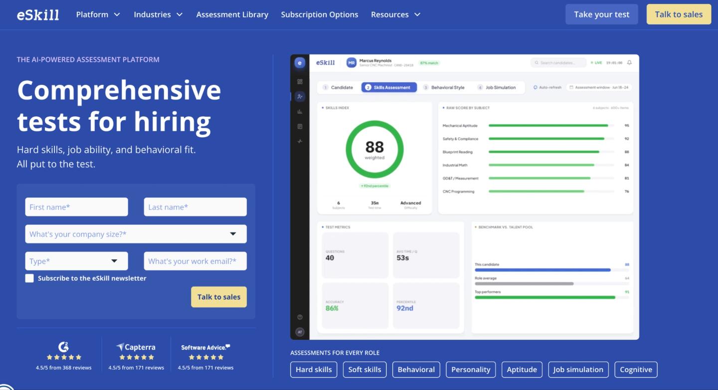Open the Type dropdown in the form

pyautogui.click(x=77, y=261)
